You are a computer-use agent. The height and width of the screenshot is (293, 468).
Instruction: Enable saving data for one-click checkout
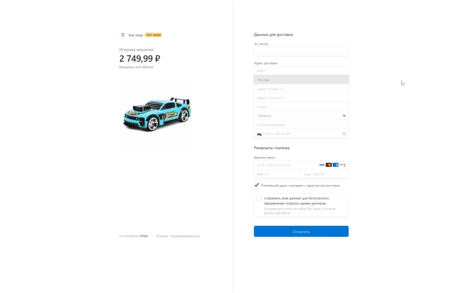pos(259,198)
